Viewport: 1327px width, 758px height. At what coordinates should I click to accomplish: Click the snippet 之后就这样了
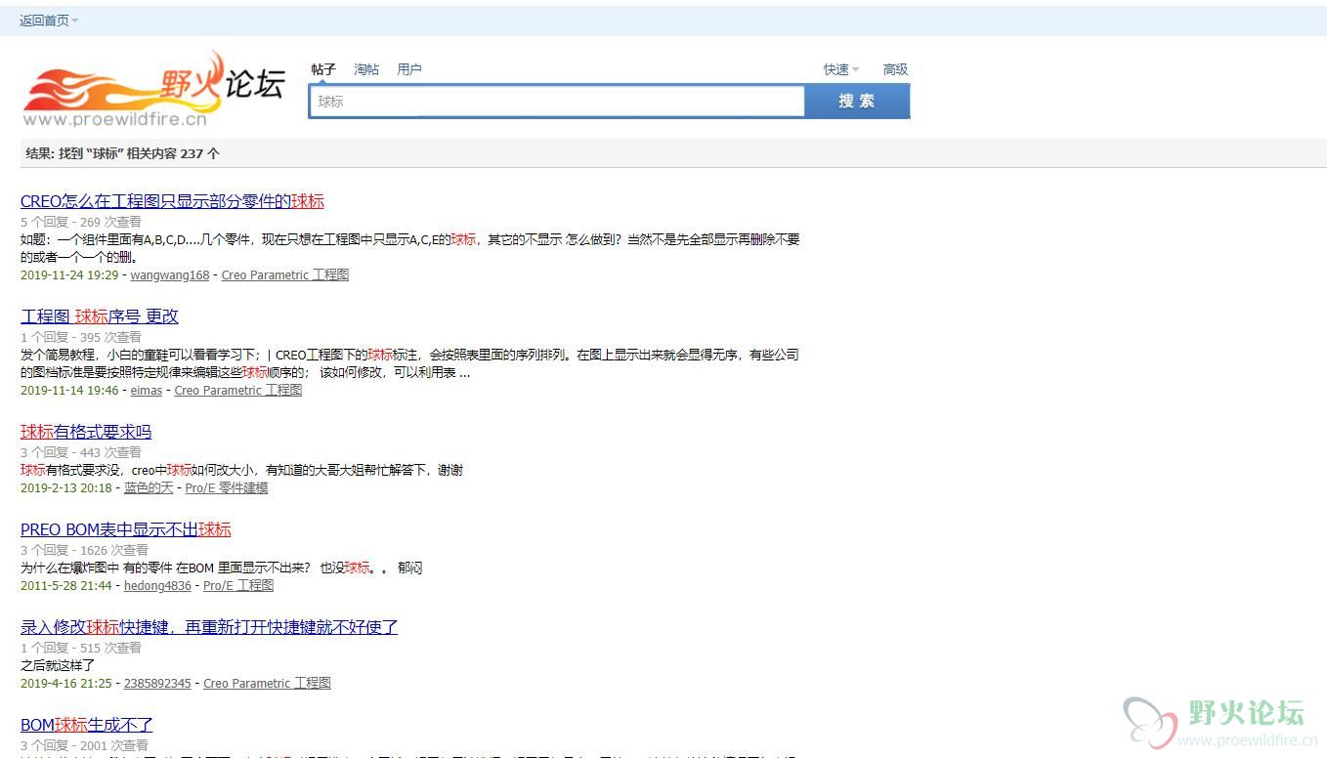(58, 665)
